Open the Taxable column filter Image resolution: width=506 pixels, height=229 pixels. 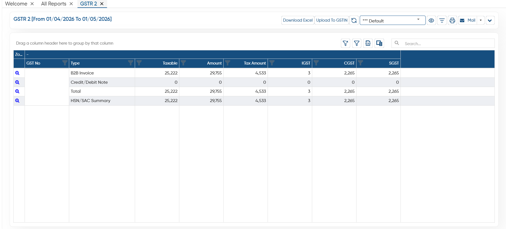139,63
